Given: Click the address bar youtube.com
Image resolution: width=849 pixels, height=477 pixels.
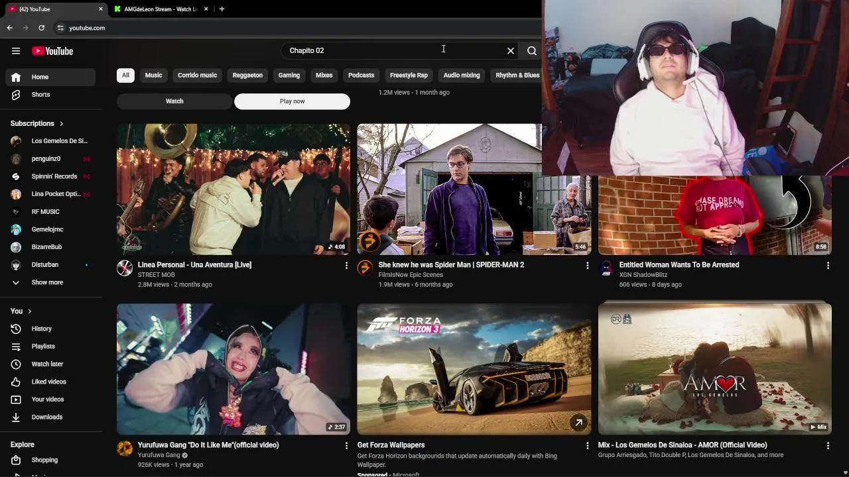Looking at the screenshot, I should coord(87,28).
